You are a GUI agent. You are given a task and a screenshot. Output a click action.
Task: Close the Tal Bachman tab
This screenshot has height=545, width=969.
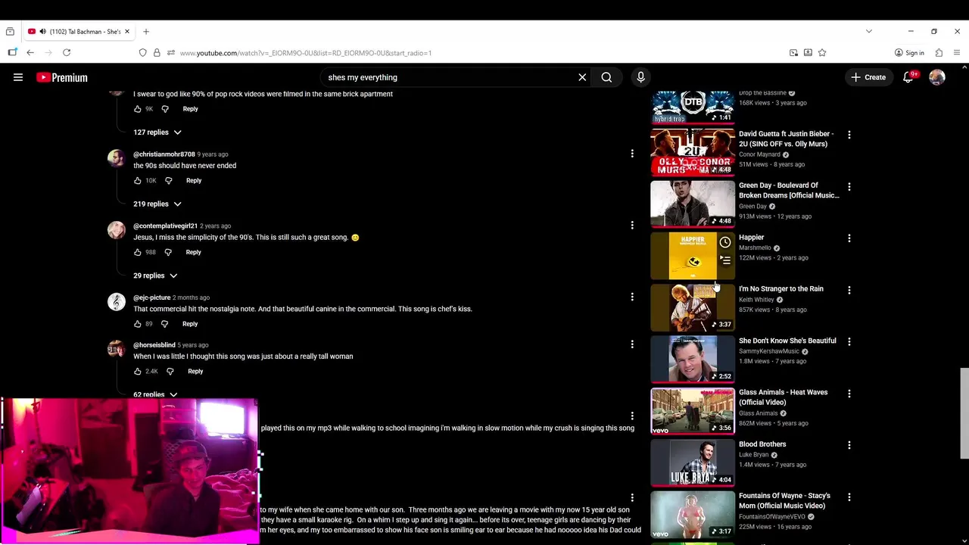click(127, 32)
